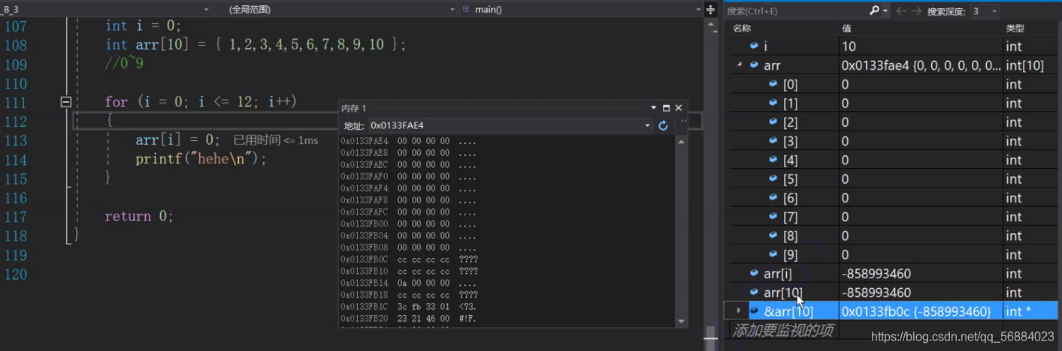Select watch row [1]
This screenshot has height=351, width=1062.
894,103
